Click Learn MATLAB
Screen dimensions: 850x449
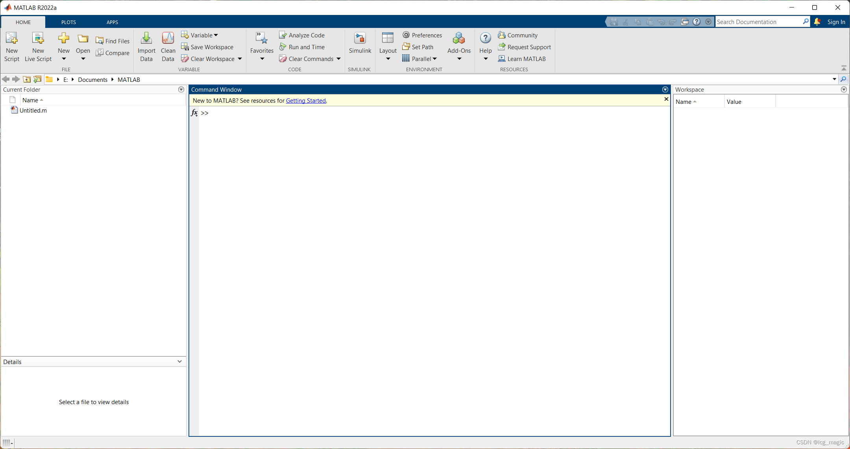522,59
